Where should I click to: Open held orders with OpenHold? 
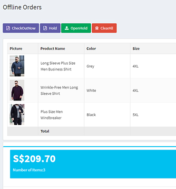[76, 28]
